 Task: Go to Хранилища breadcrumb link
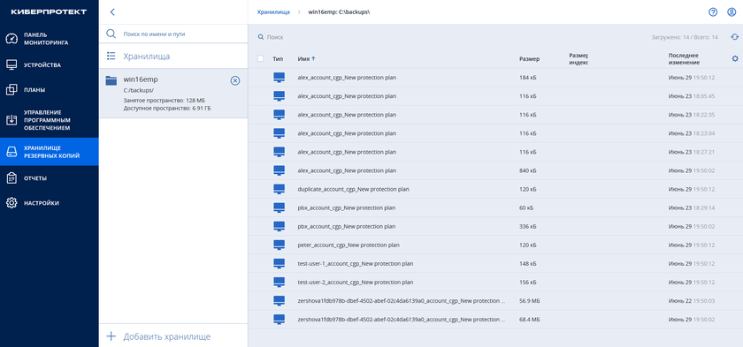click(273, 12)
